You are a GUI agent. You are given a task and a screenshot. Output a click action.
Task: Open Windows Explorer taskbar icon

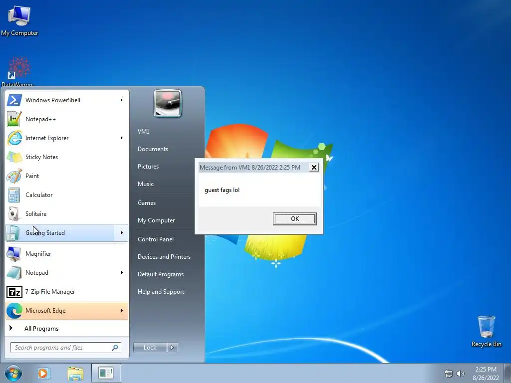click(75, 373)
